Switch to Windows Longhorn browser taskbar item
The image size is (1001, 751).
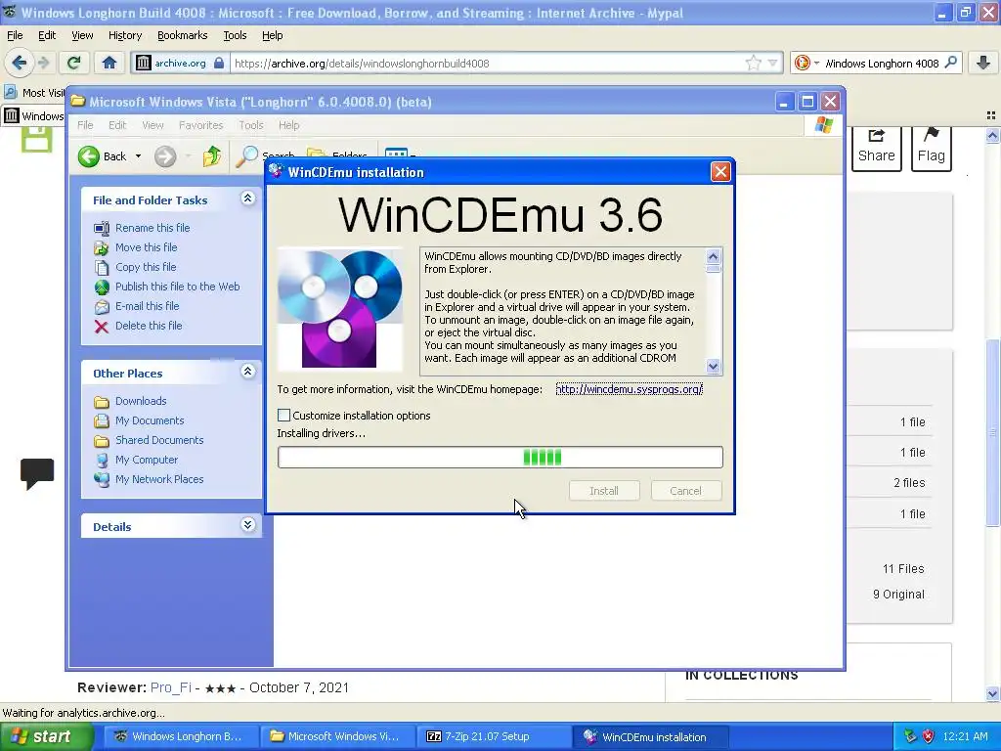(x=180, y=736)
